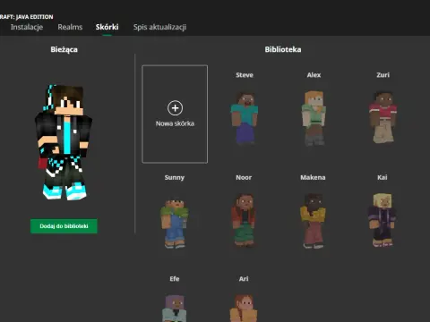Screen dimensions: 430x322
Task: Click the Sunny name label
Action: 175,178
